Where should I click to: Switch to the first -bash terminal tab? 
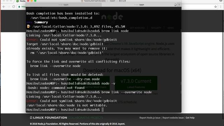64,5
